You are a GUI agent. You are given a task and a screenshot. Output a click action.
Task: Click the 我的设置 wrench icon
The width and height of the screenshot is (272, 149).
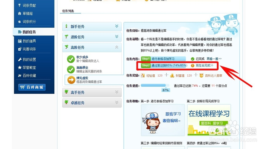pyautogui.click(x=20, y=59)
